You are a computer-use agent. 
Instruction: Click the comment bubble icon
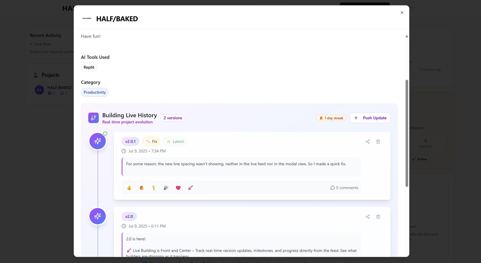click(332, 188)
